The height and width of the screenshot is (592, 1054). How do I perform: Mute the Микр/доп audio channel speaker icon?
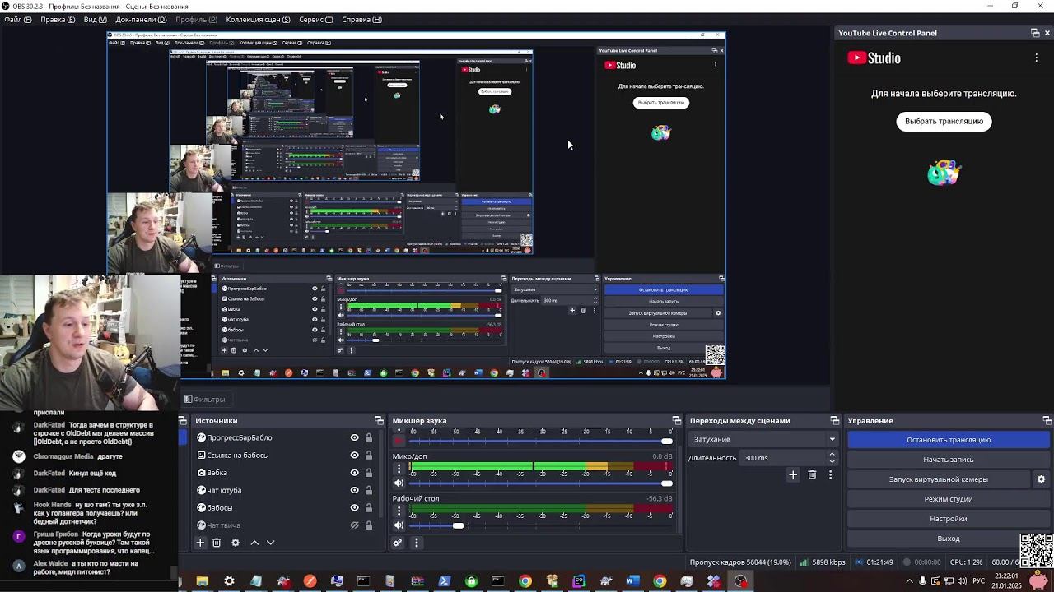tap(399, 483)
